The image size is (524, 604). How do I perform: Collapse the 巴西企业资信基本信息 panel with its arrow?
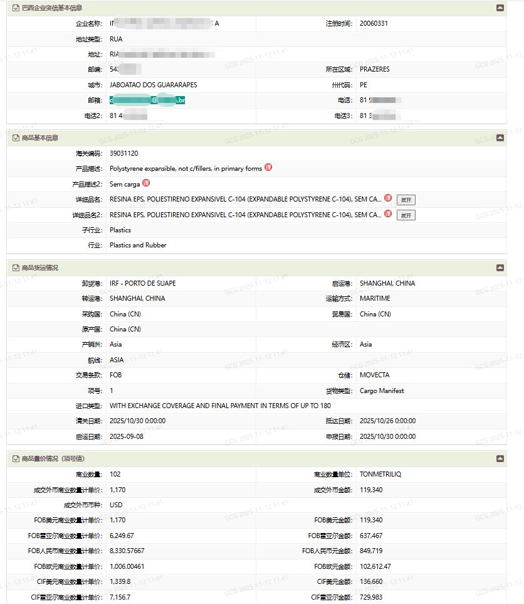500,8
